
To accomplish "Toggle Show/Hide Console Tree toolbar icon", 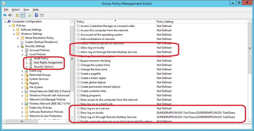I will point(22,15).
